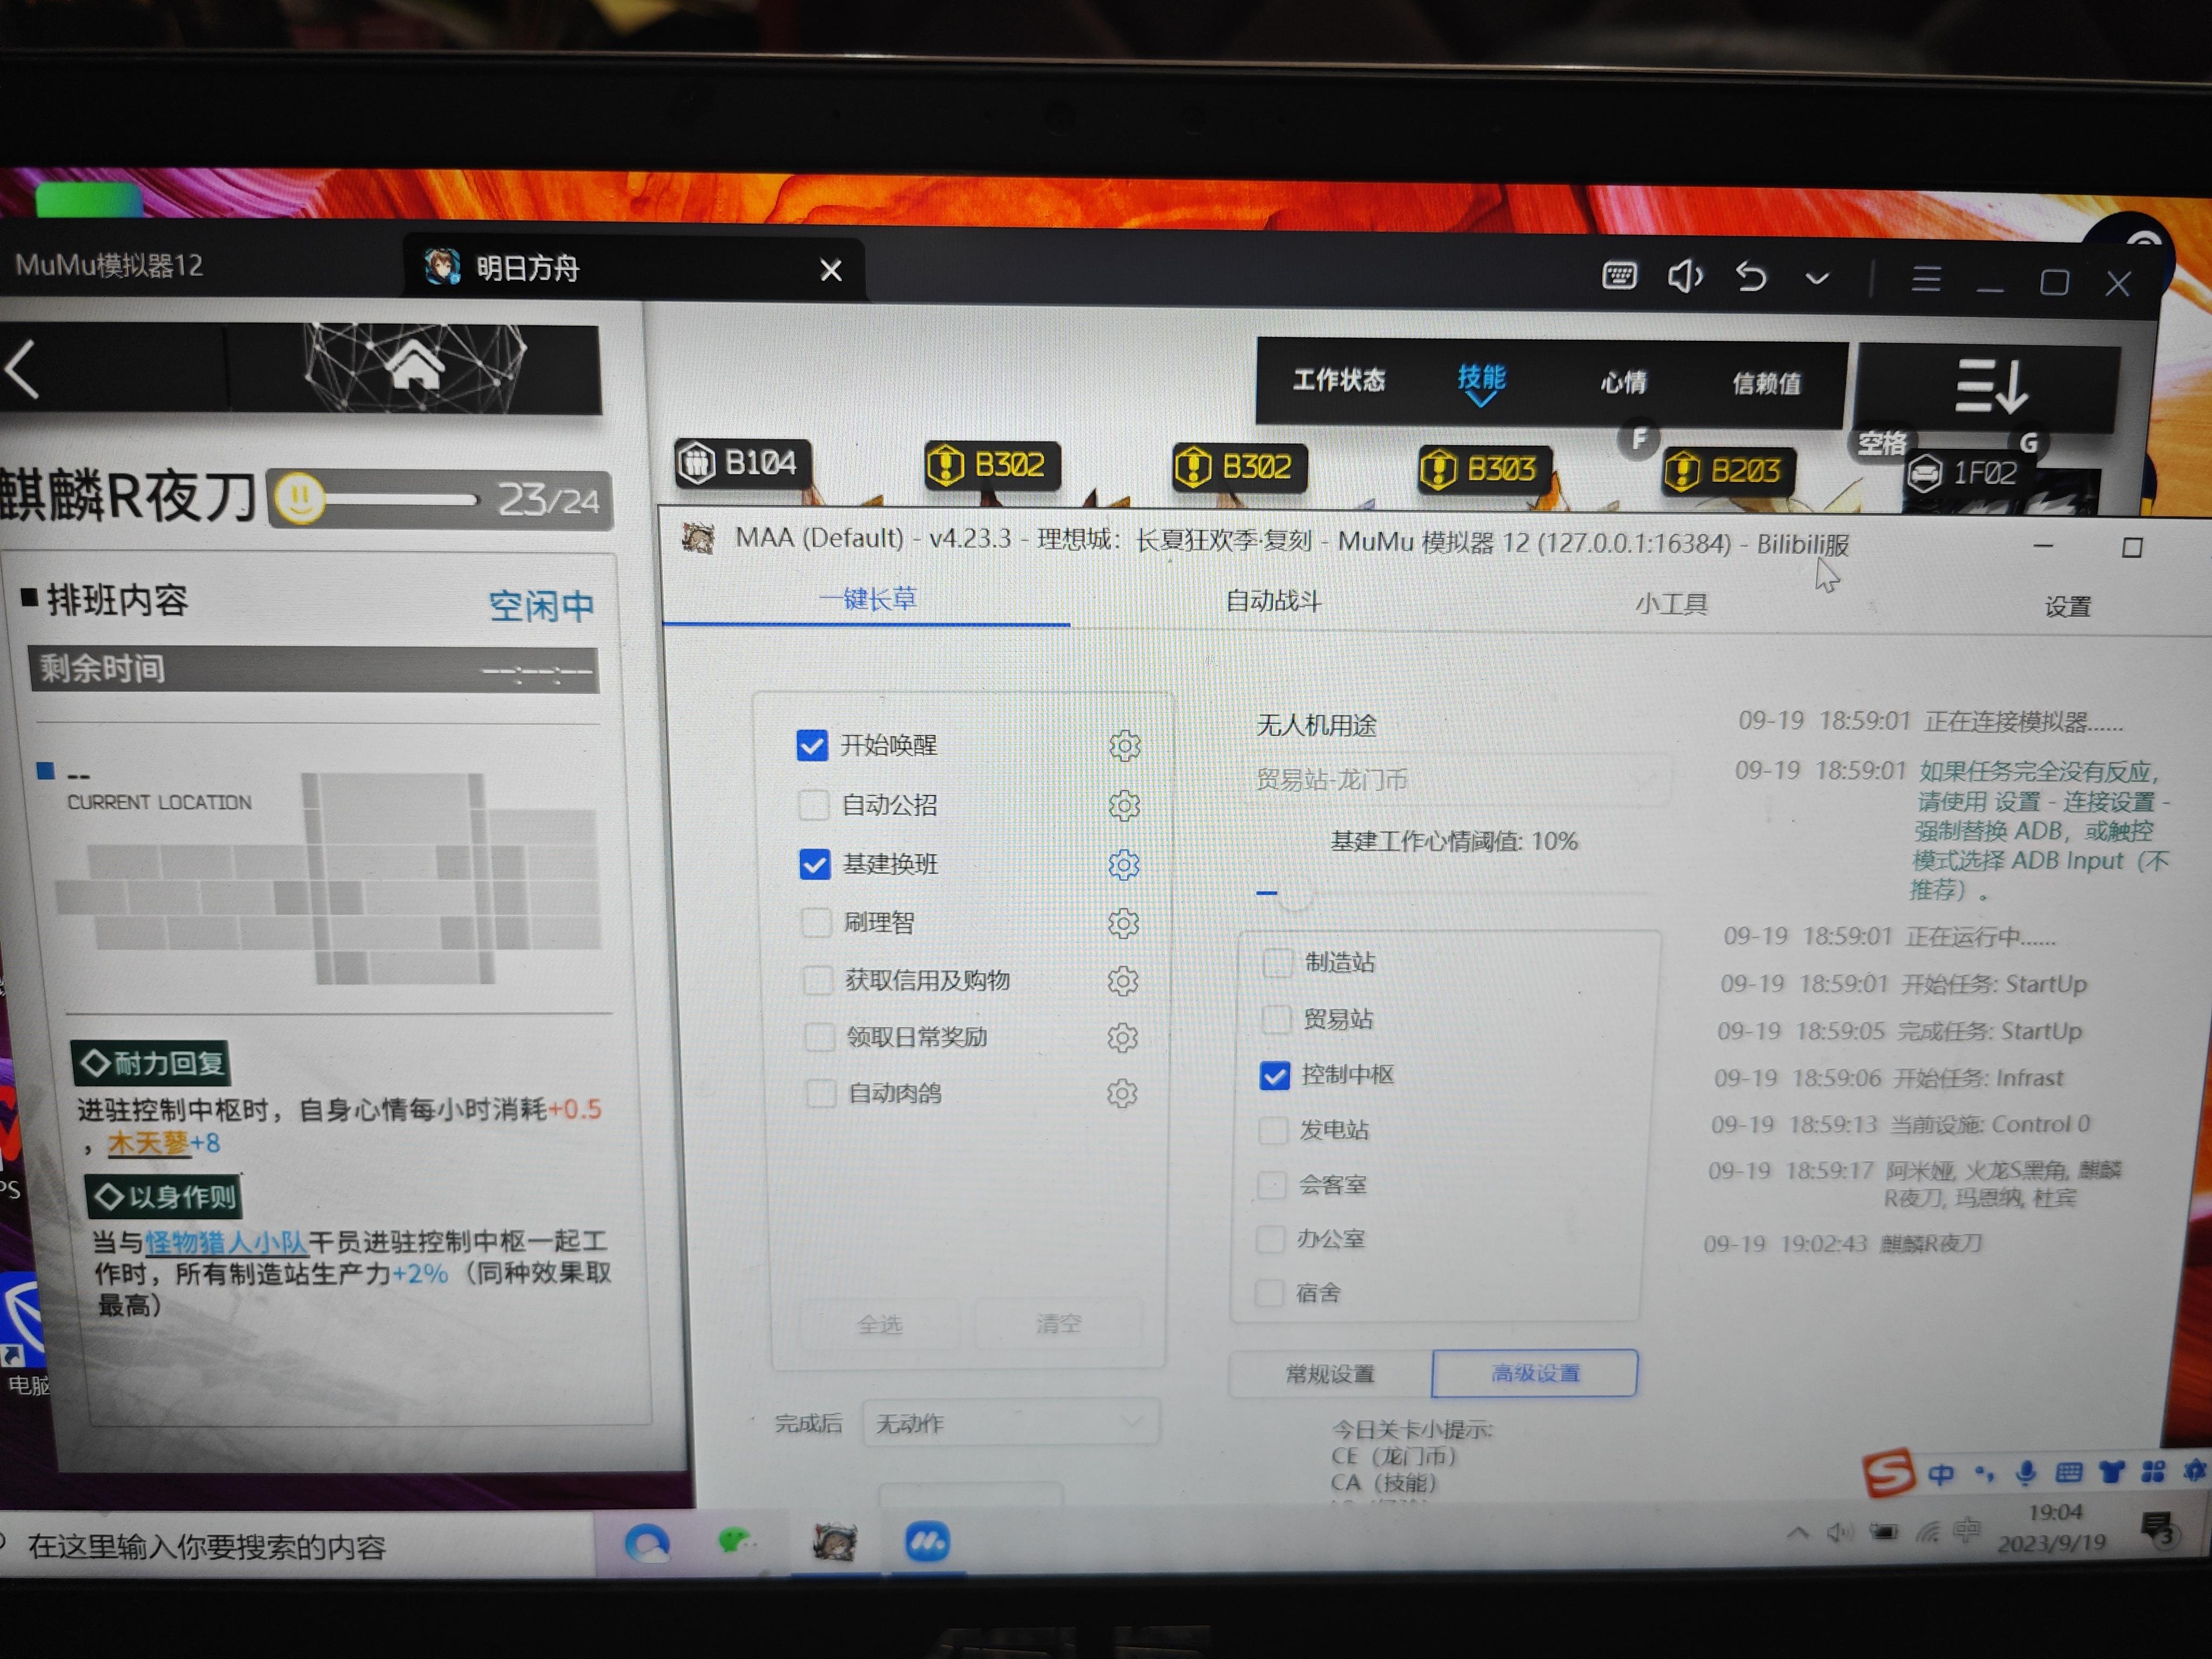This screenshot has width=2212, height=1659.
Task: Switch to the 小工具 tab
Action: tap(1671, 604)
